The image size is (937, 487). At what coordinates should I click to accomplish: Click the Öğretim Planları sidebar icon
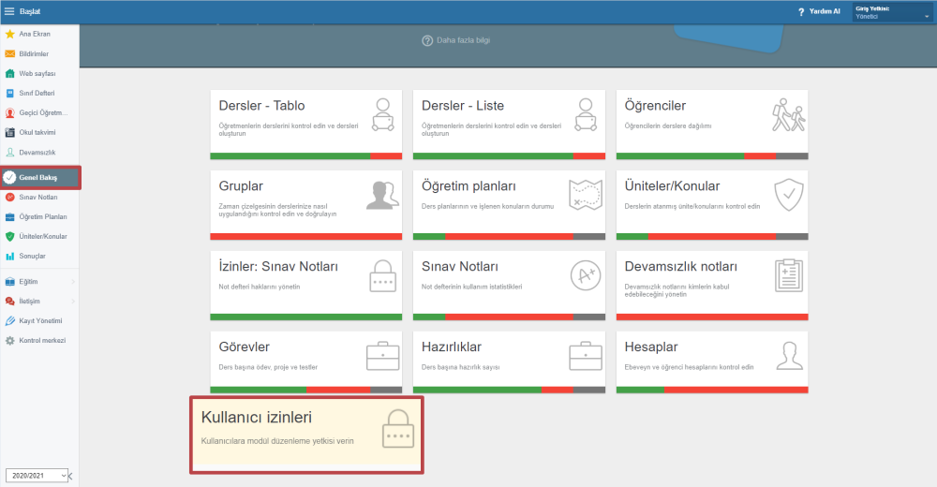click(x=9, y=217)
